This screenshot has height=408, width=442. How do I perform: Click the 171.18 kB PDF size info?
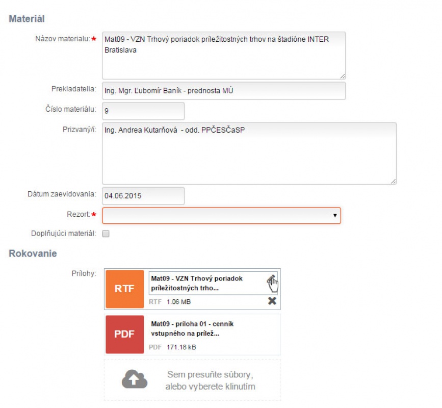(181, 347)
